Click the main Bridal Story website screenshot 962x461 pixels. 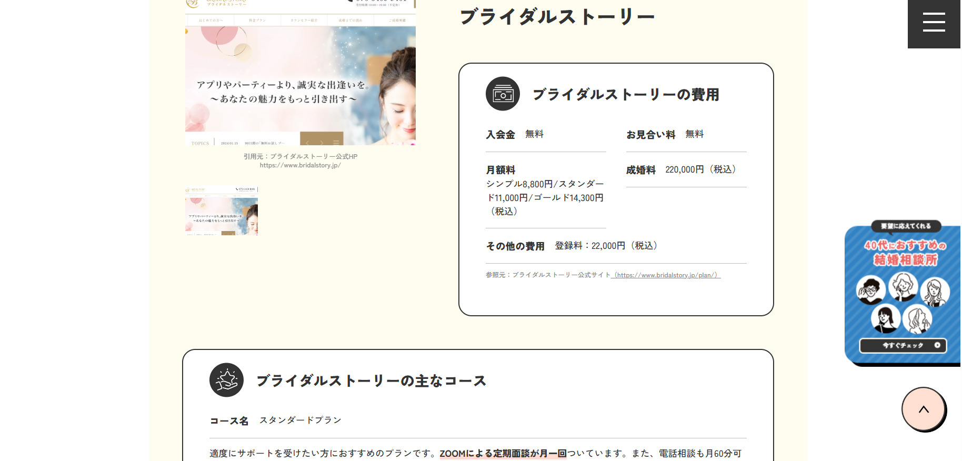(x=300, y=73)
